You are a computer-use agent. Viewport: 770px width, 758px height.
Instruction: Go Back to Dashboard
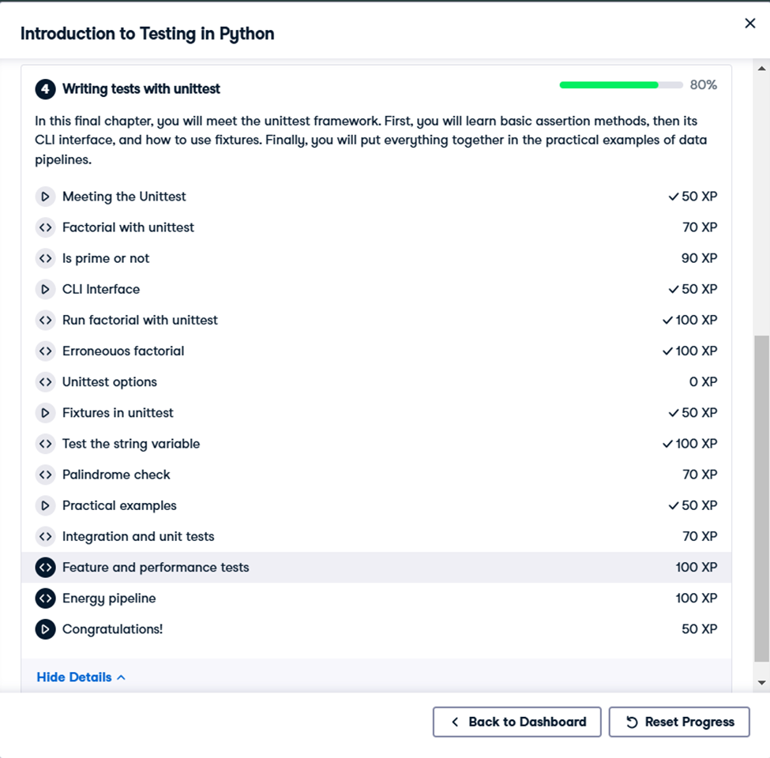click(517, 722)
